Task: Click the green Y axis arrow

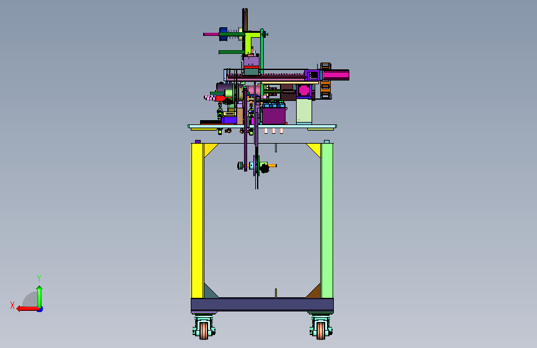Action: tap(40, 297)
